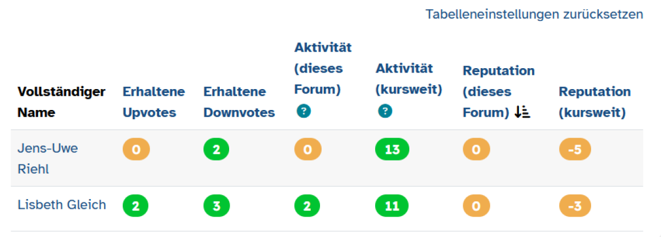Click the orange -5 reputation badge
This screenshot has height=237, width=661.
[x=575, y=150]
